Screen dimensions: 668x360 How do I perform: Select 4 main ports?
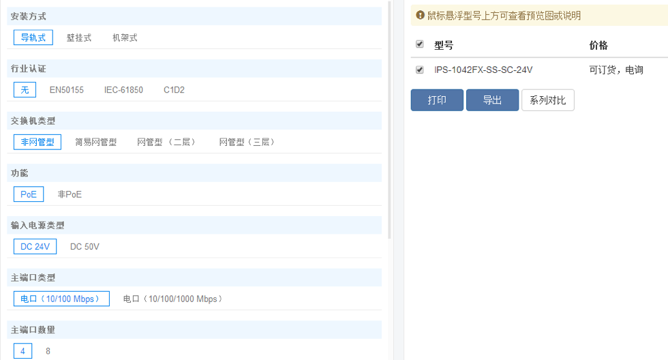tap(22, 351)
